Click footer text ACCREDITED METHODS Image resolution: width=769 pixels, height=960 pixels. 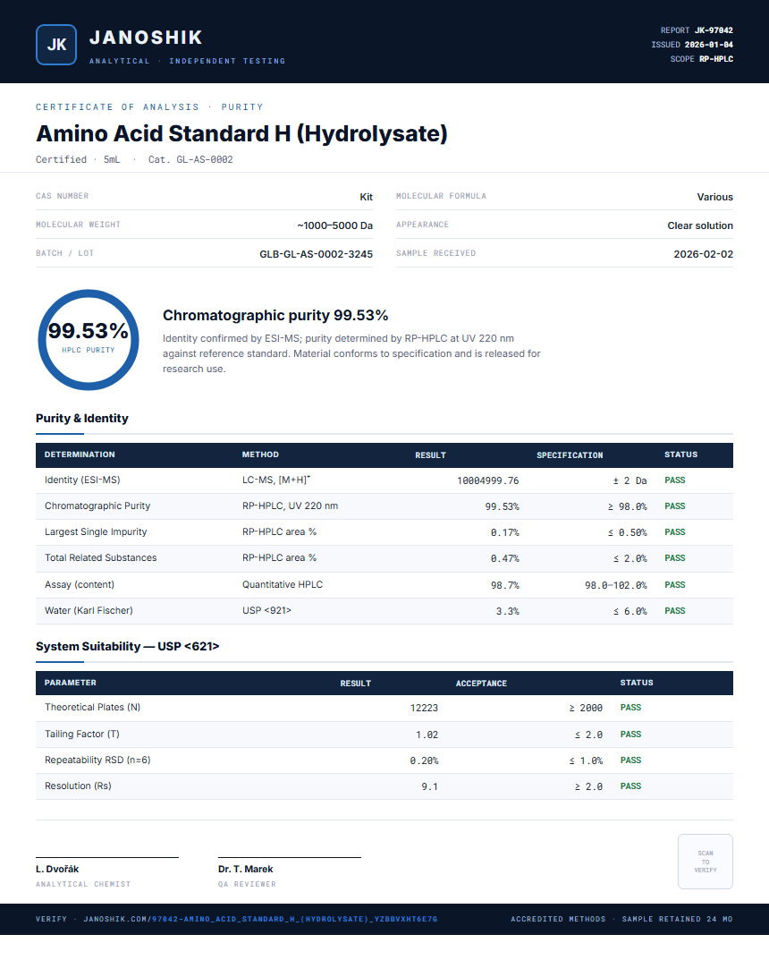pos(558,919)
